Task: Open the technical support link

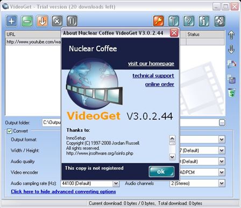Action: pos(153,75)
